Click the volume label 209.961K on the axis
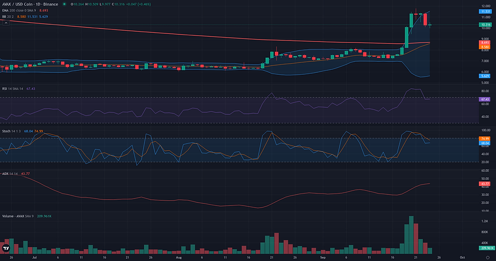Viewport: 496px width, 261px height. pos(486,248)
